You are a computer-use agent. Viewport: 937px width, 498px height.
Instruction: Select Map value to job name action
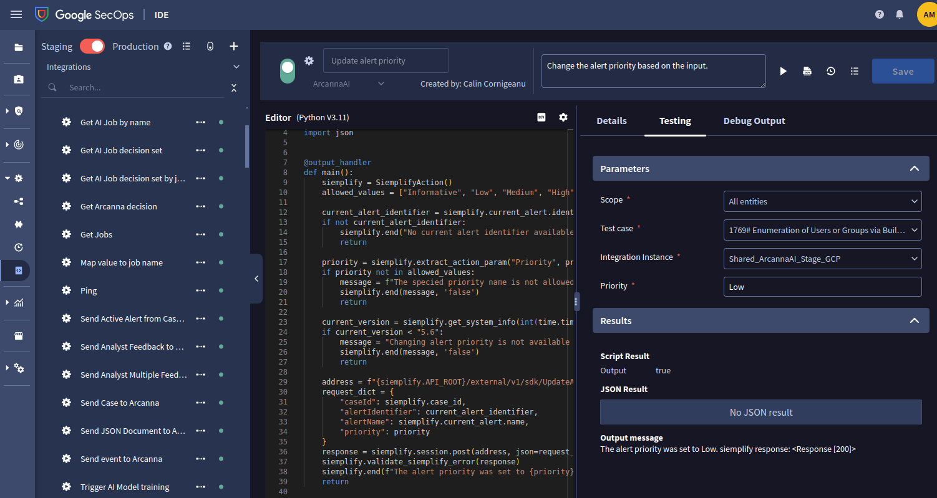[122, 263]
